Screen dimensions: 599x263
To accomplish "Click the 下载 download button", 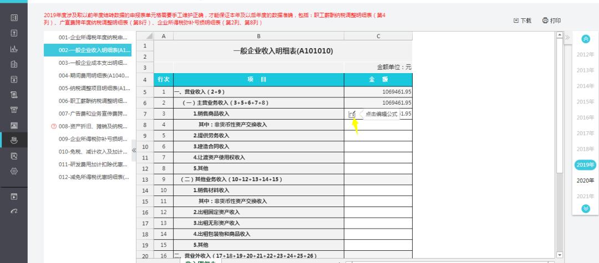I will (x=522, y=20).
